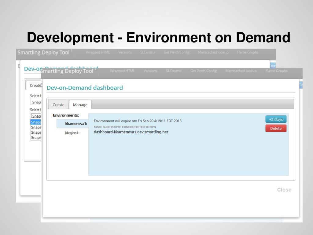Select the highlighted Snaps option in back window list
This screenshot has width=313, height=235.
click(x=35, y=122)
